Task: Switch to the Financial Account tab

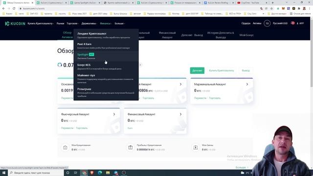Action: pyautogui.click(x=167, y=35)
